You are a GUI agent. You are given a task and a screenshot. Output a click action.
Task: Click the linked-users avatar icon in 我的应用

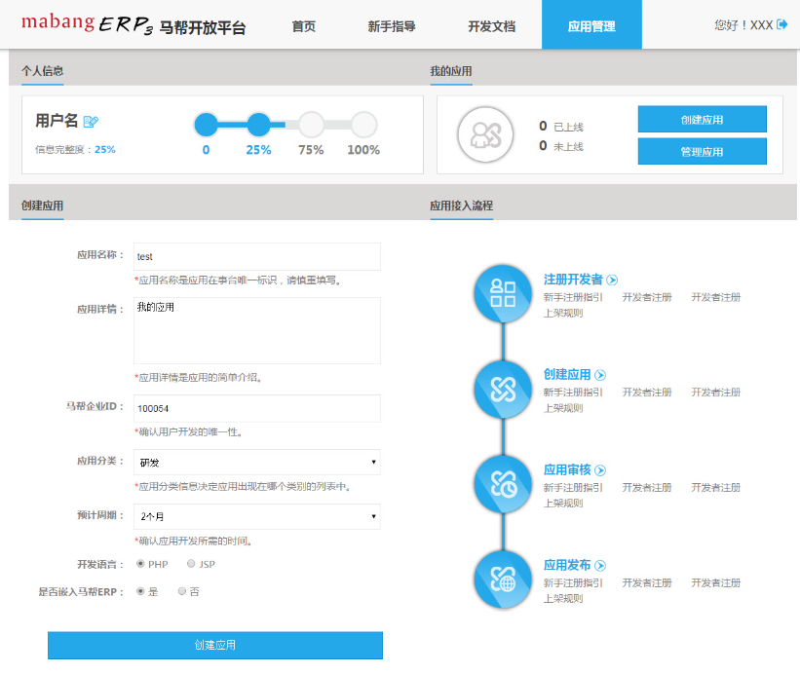click(484, 134)
